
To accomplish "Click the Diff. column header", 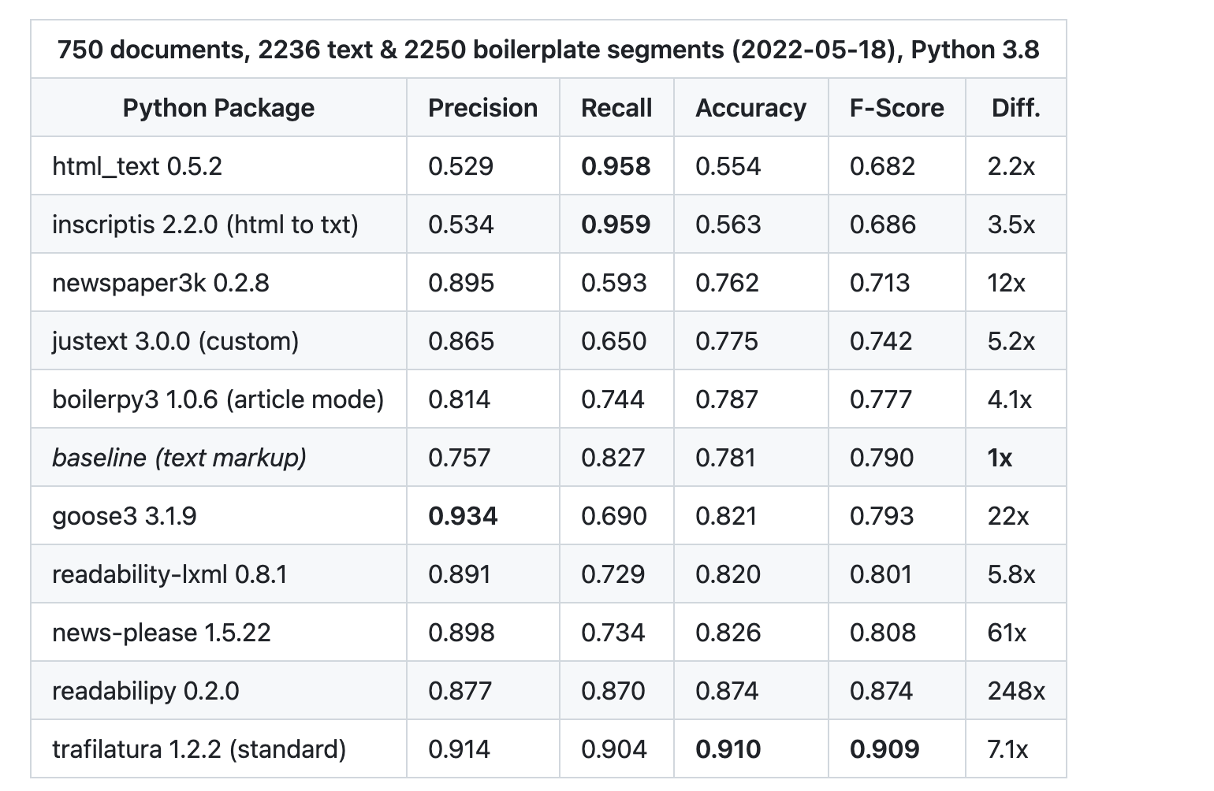I will [x=1015, y=108].
